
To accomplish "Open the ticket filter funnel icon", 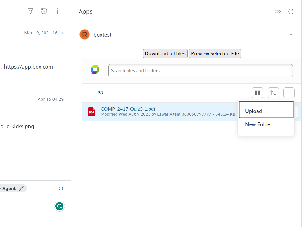I will [x=31, y=11].
